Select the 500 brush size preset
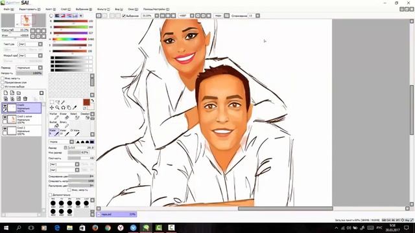The image size is (415, 233). click(x=69, y=212)
